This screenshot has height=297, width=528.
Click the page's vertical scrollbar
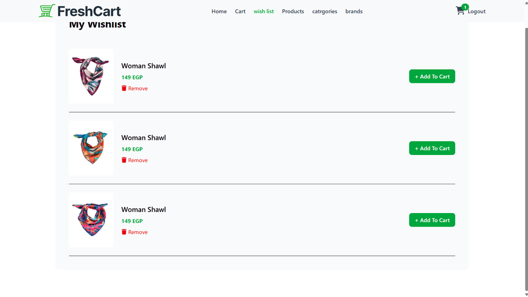click(525, 154)
